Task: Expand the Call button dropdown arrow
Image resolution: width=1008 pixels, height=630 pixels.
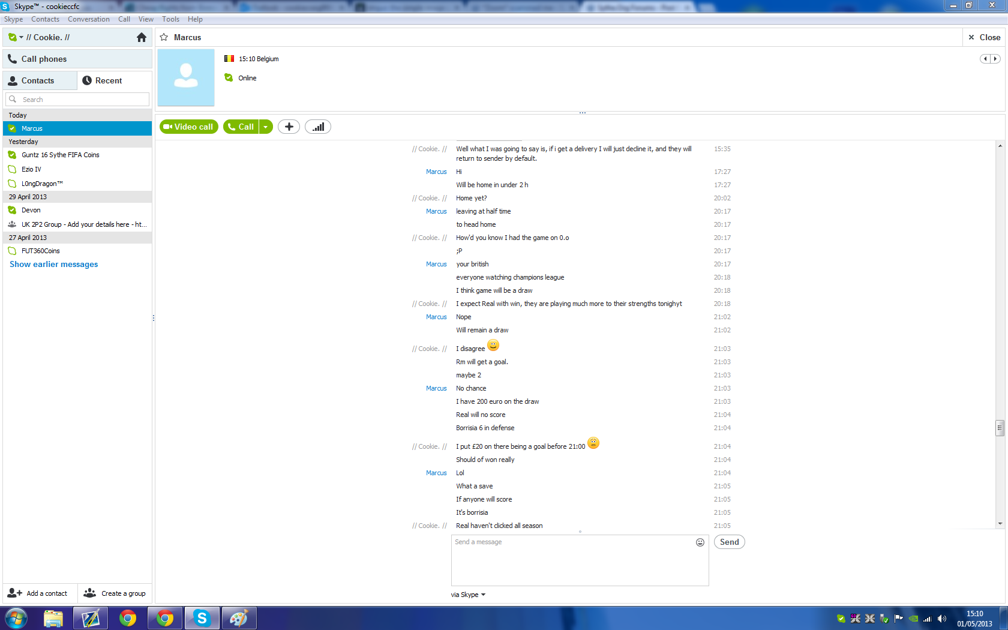Action: (266, 127)
